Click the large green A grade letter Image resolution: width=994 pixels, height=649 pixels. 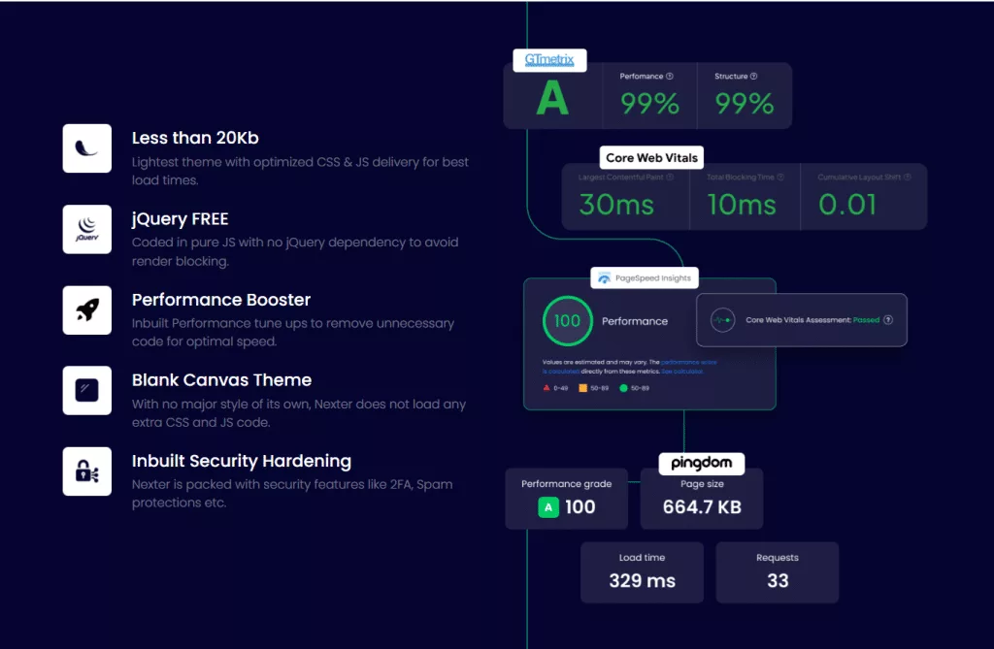coord(552,99)
